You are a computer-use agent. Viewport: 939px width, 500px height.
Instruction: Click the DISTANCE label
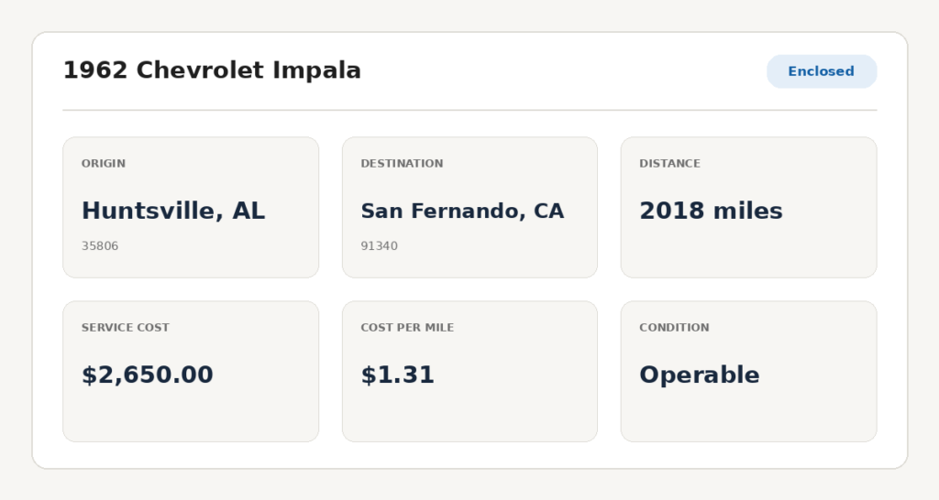[669, 163]
